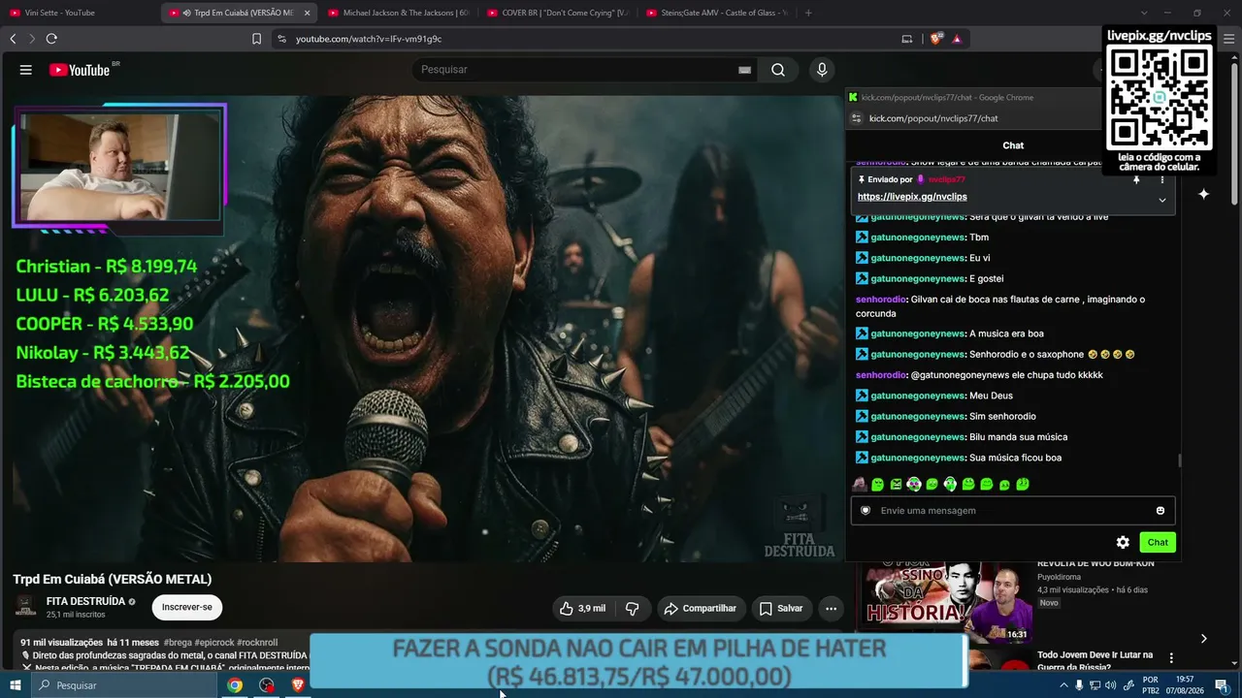Open options menu for Todo Jovem video
This screenshot has width=1242, height=698.
[x=1171, y=657]
